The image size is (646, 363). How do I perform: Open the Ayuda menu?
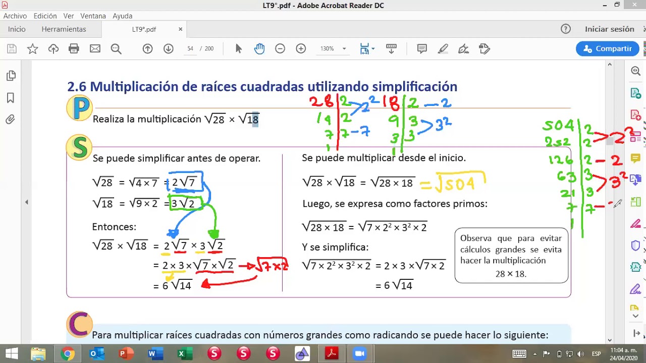123,16
